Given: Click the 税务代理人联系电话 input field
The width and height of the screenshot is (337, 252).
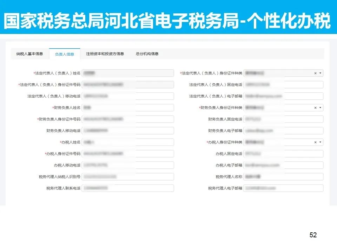Looking at the screenshot, I should click(x=128, y=188).
